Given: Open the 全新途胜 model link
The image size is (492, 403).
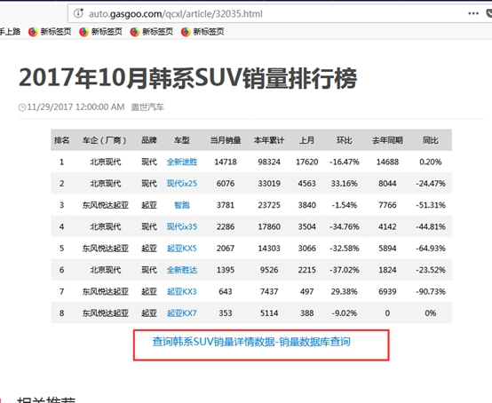Looking at the screenshot, I should pyautogui.click(x=182, y=162).
